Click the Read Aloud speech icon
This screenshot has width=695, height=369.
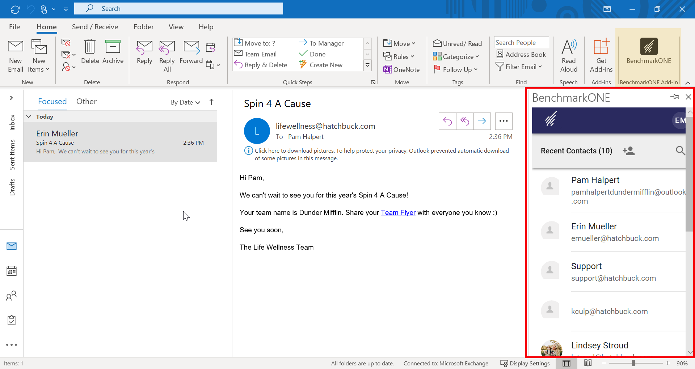[x=569, y=47]
